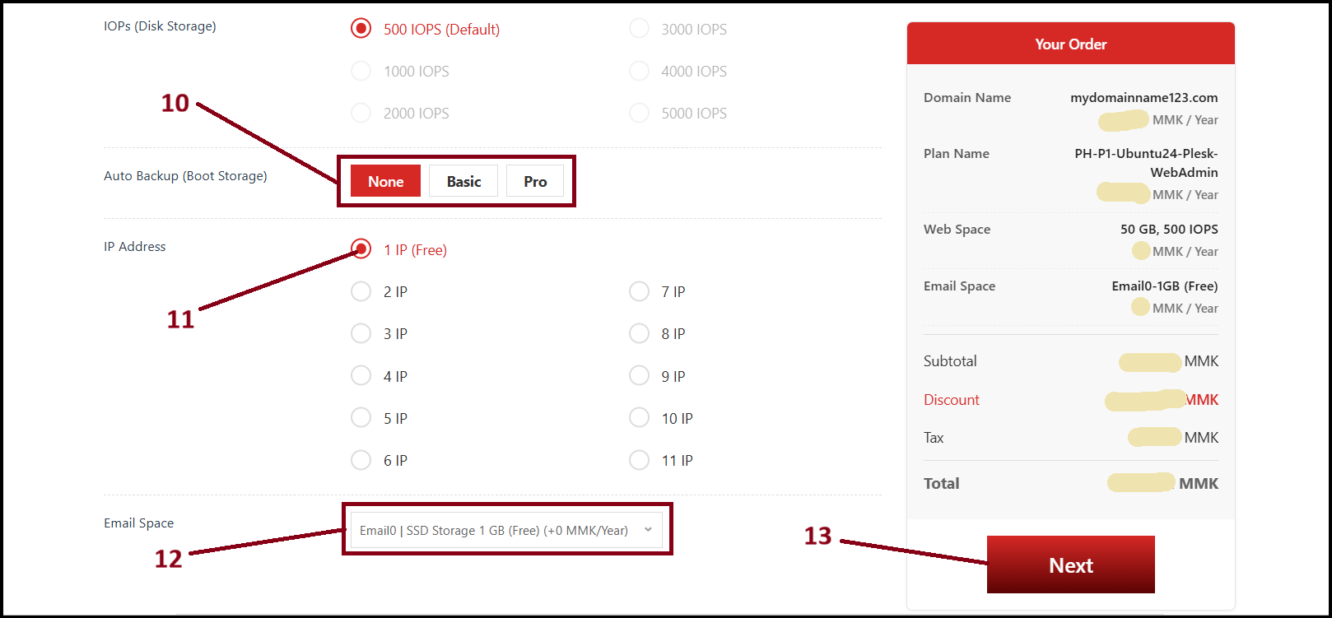Open the Email Space storage dropdown

click(x=506, y=530)
